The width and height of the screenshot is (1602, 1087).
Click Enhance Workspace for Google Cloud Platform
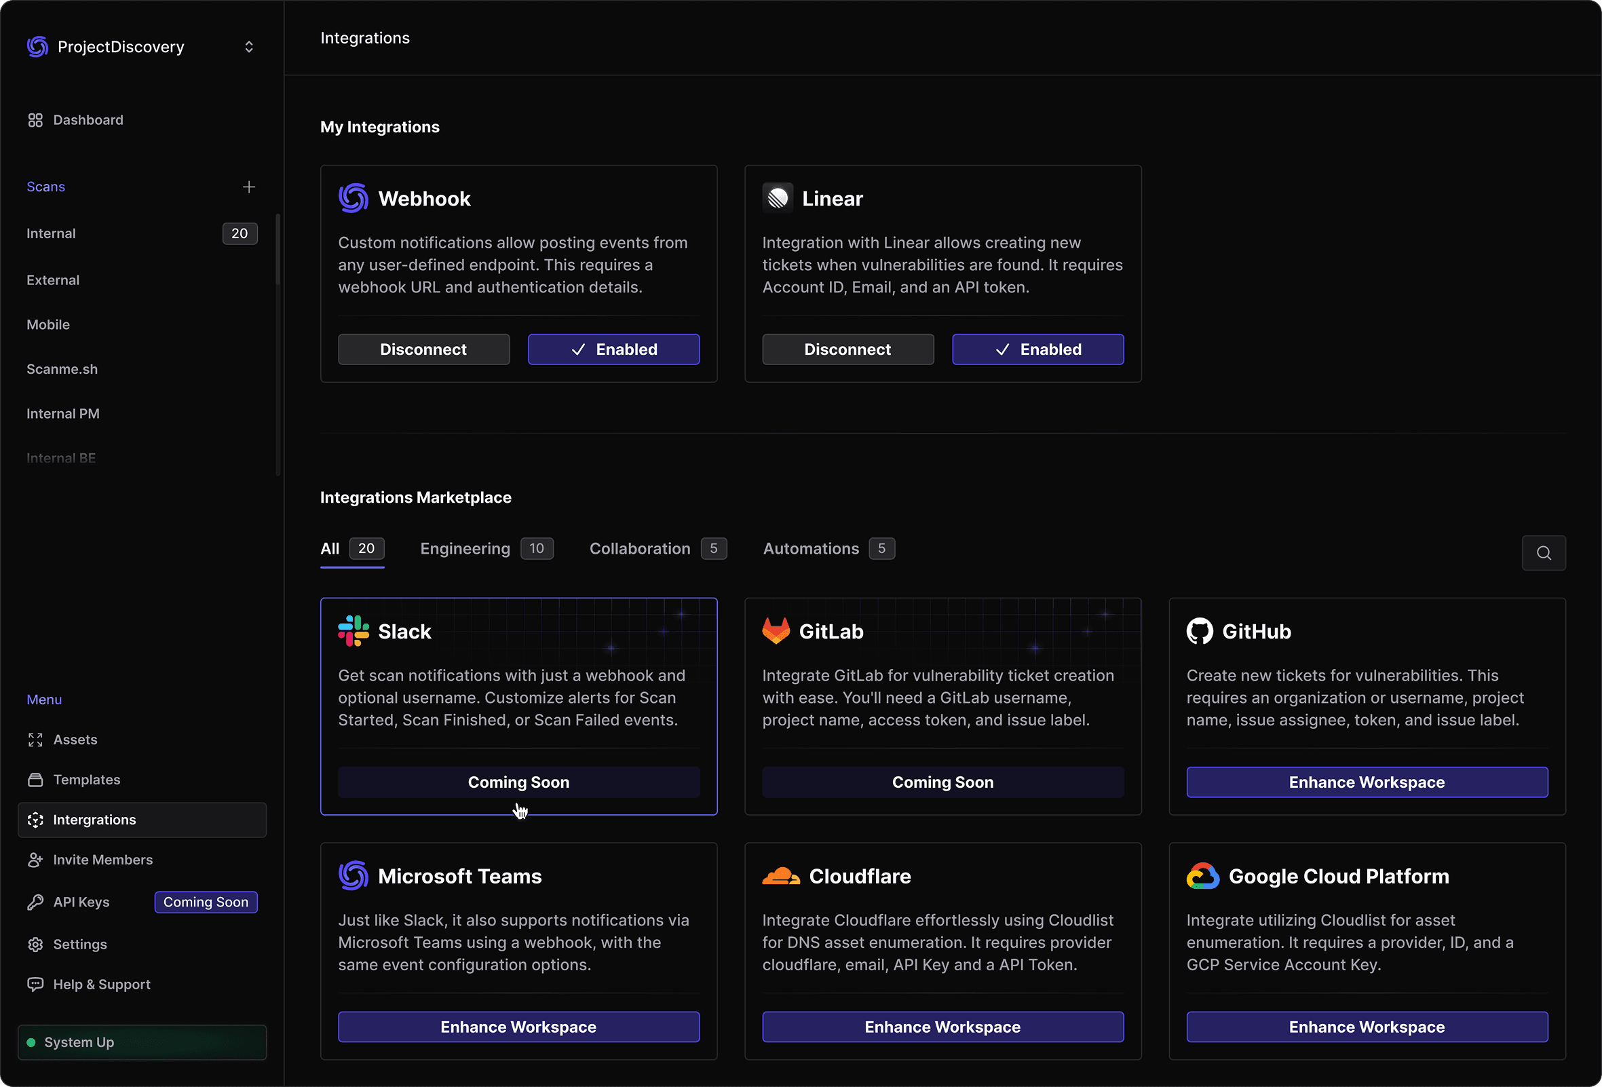pyautogui.click(x=1368, y=1027)
